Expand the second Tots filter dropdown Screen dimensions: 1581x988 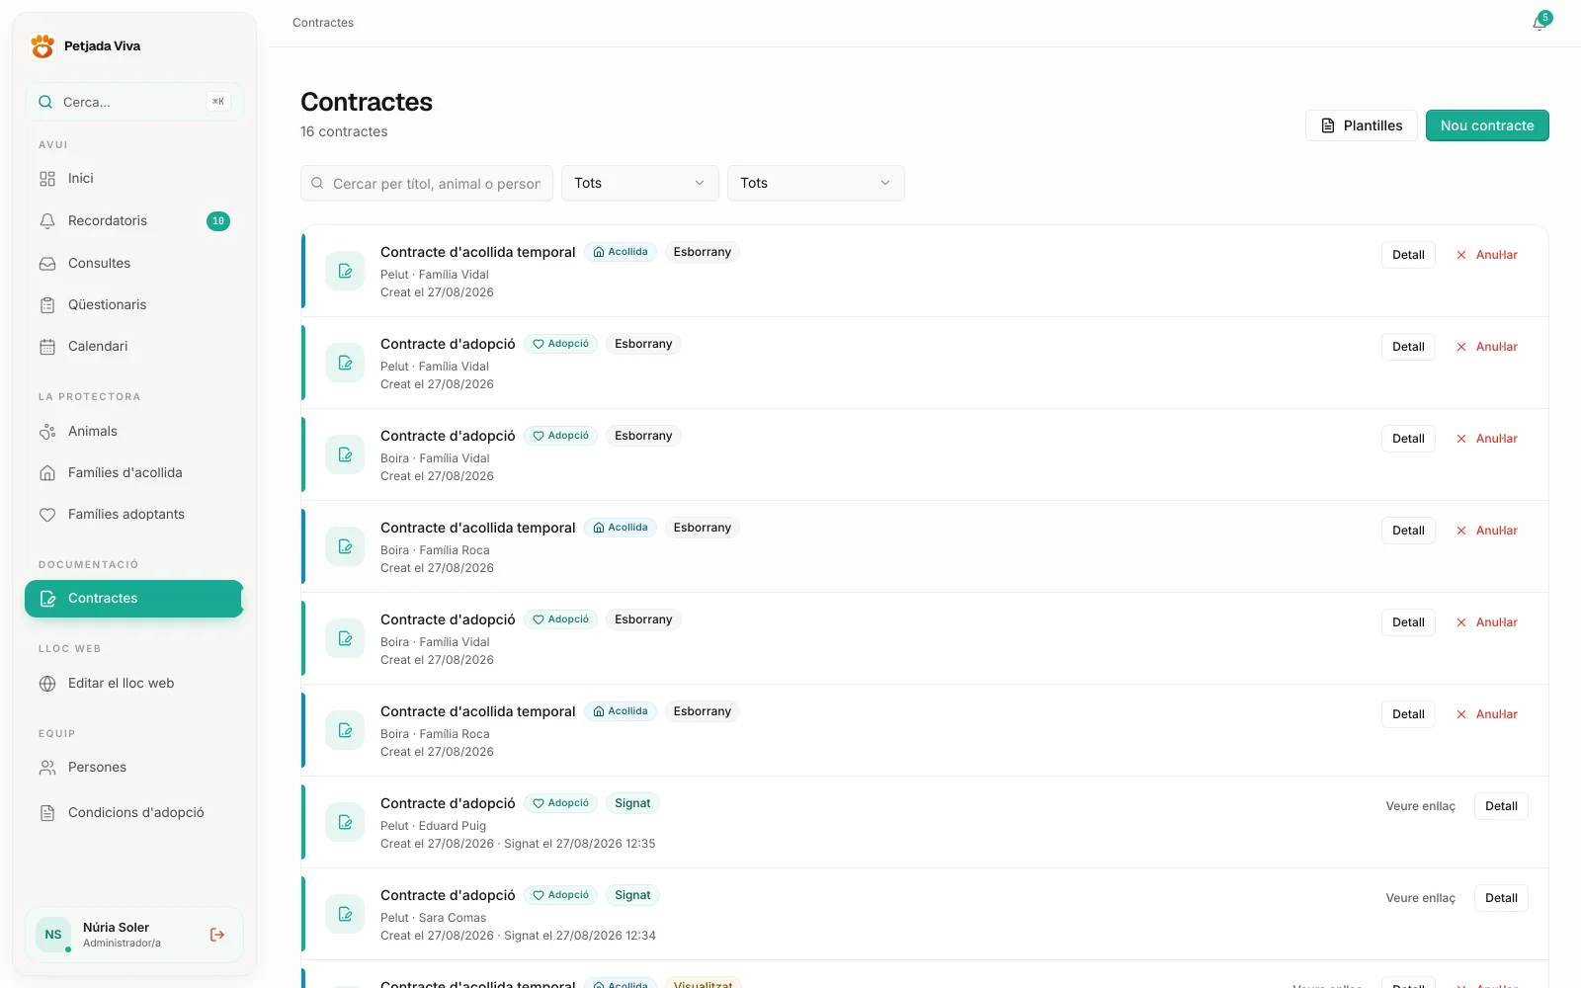pos(816,184)
